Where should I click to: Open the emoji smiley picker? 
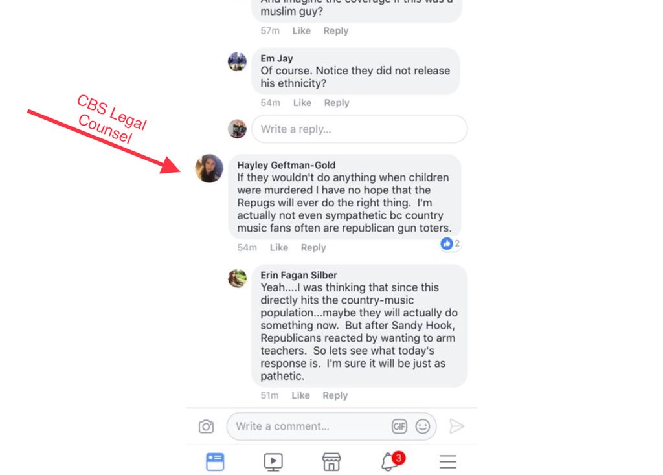coord(422,426)
